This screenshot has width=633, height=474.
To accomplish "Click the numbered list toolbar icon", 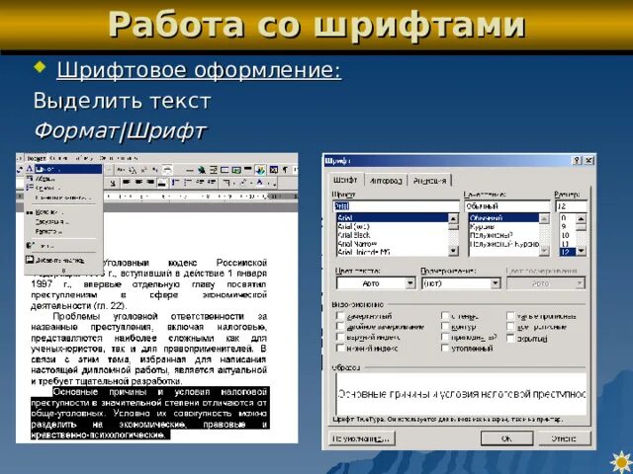I will click(175, 183).
